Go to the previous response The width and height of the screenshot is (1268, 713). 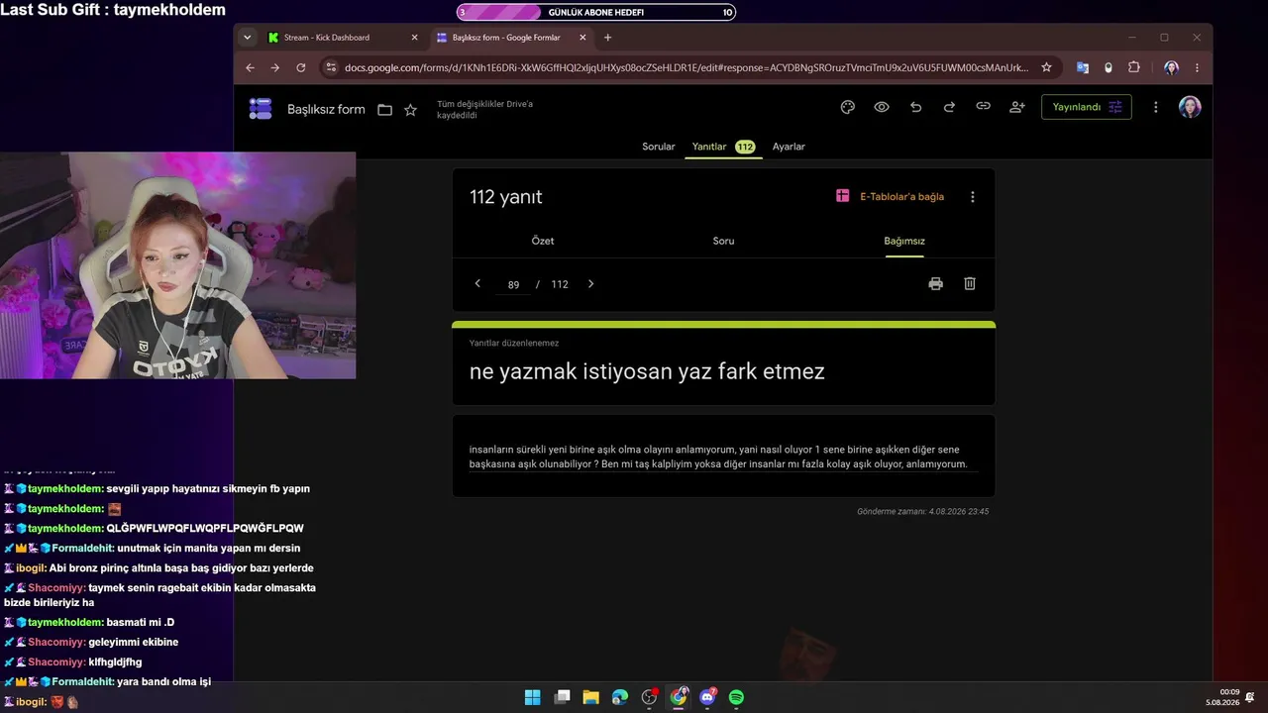point(477,284)
